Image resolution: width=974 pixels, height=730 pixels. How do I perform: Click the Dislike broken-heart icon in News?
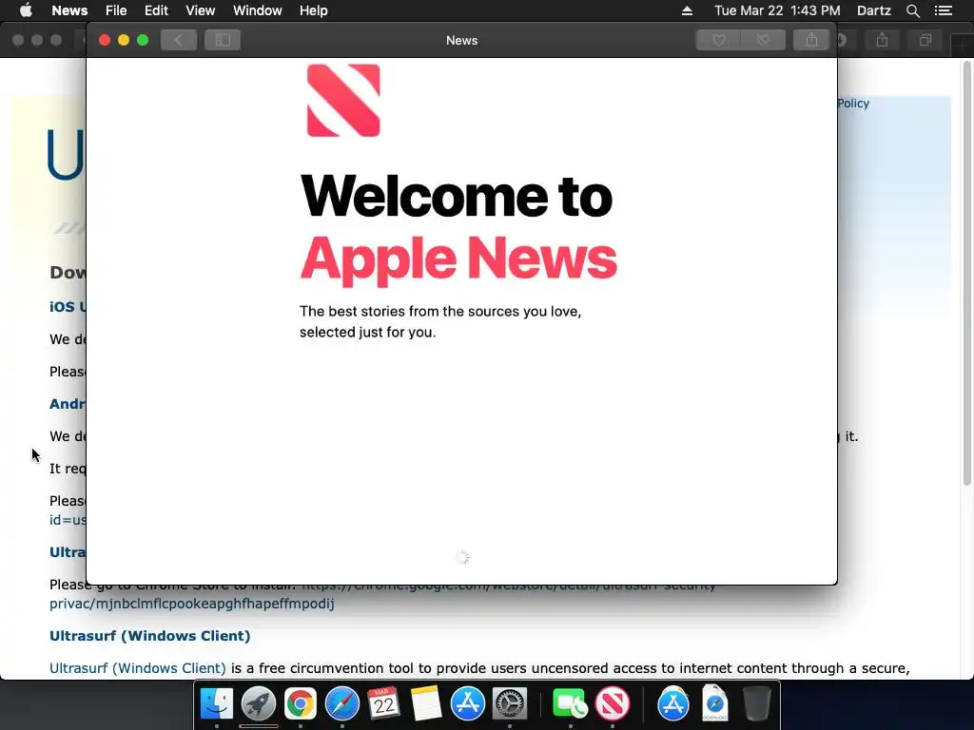[x=764, y=40]
